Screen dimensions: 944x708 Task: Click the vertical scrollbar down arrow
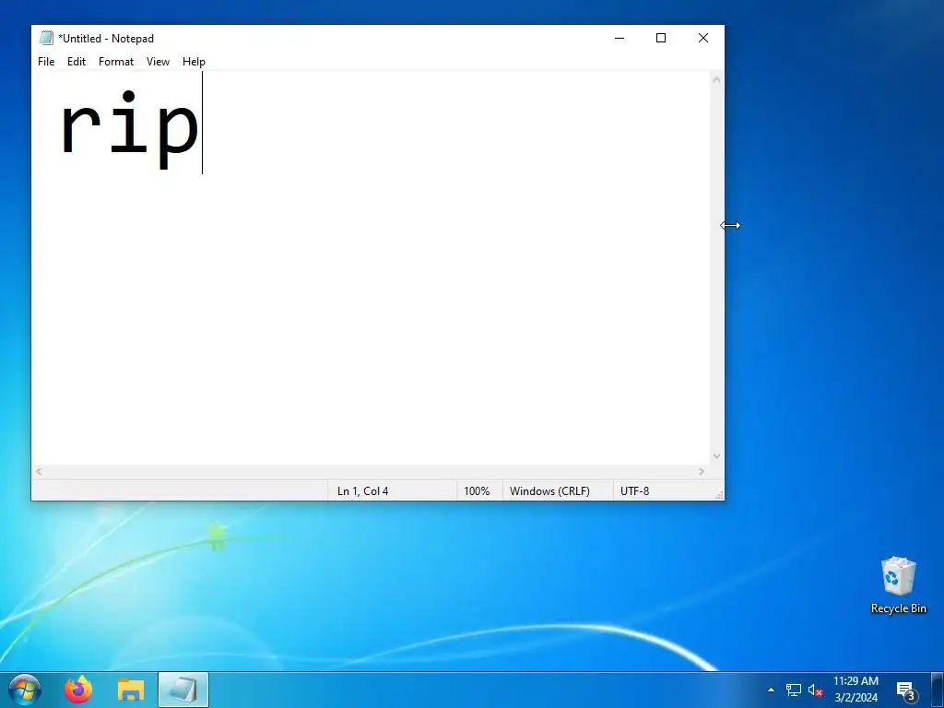click(x=716, y=456)
